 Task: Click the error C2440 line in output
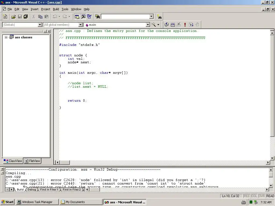tap(105, 183)
